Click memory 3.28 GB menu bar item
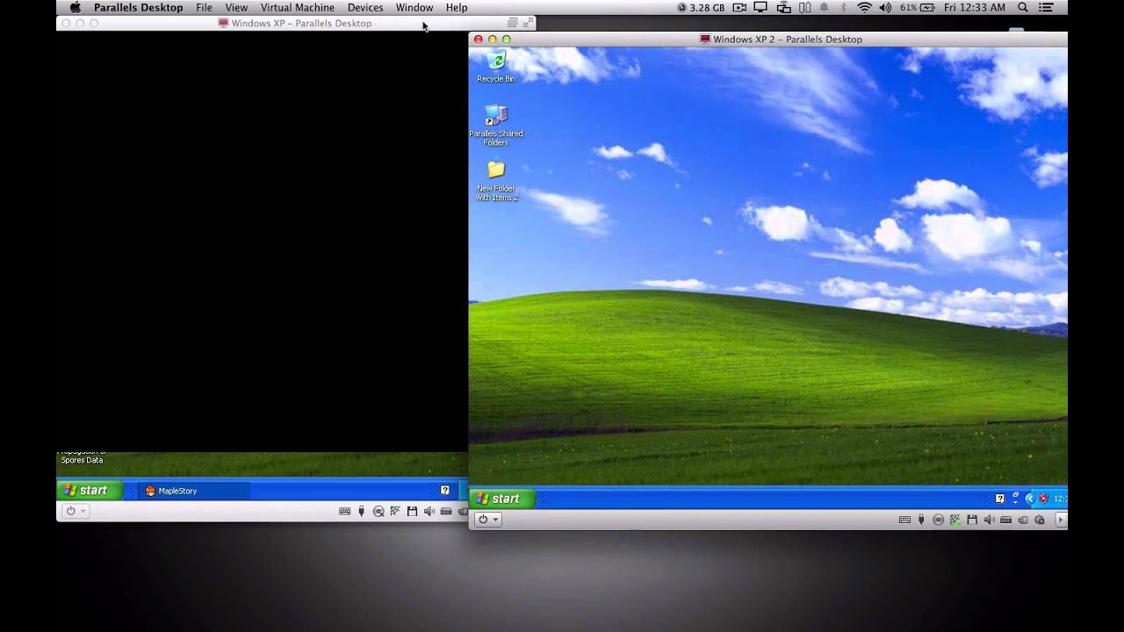The image size is (1124, 632). (701, 7)
